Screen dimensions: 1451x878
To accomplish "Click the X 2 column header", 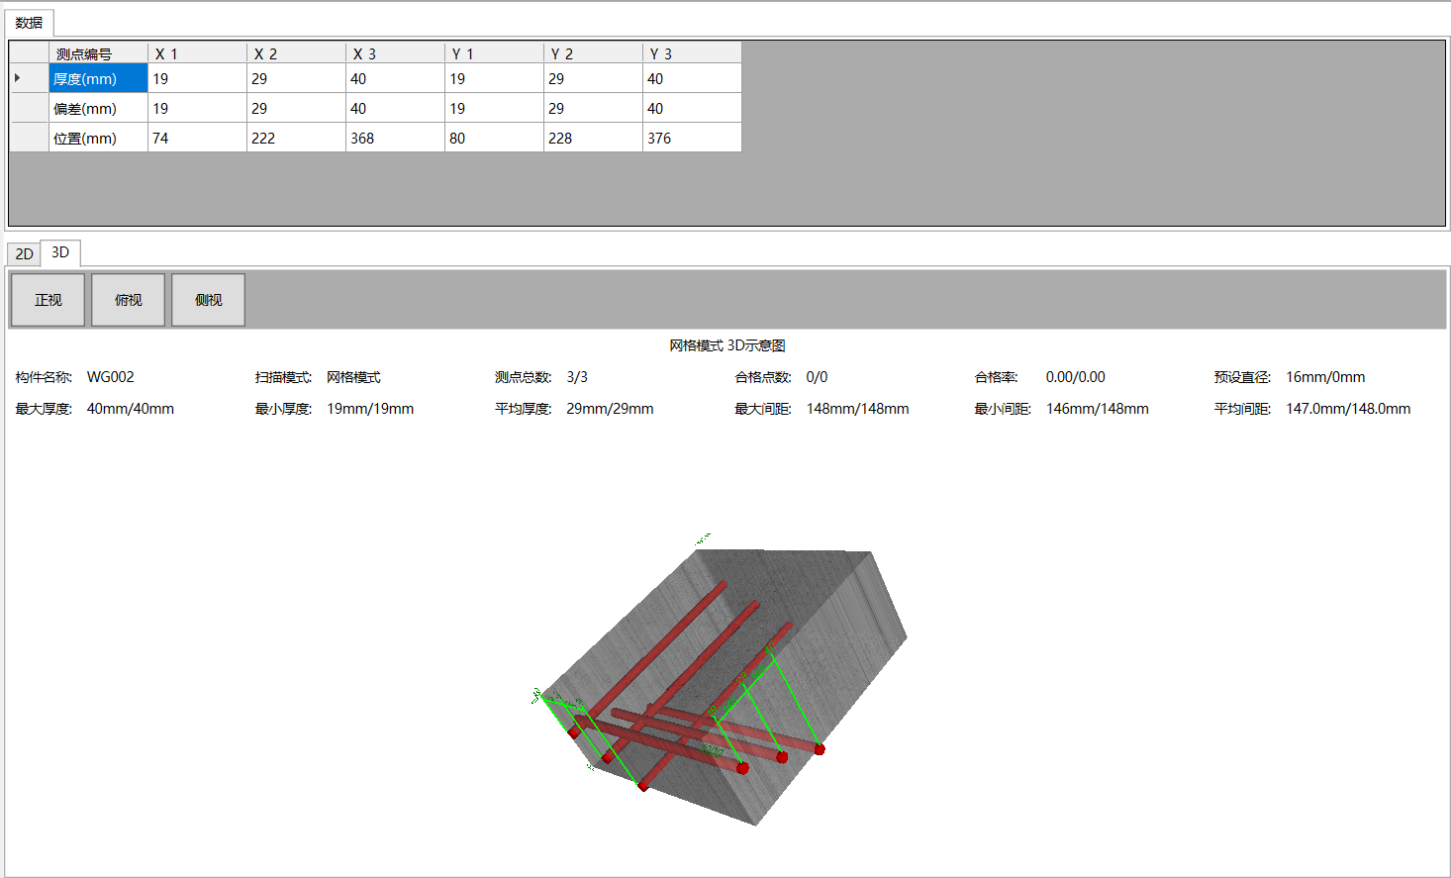I will (x=296, y=53).
